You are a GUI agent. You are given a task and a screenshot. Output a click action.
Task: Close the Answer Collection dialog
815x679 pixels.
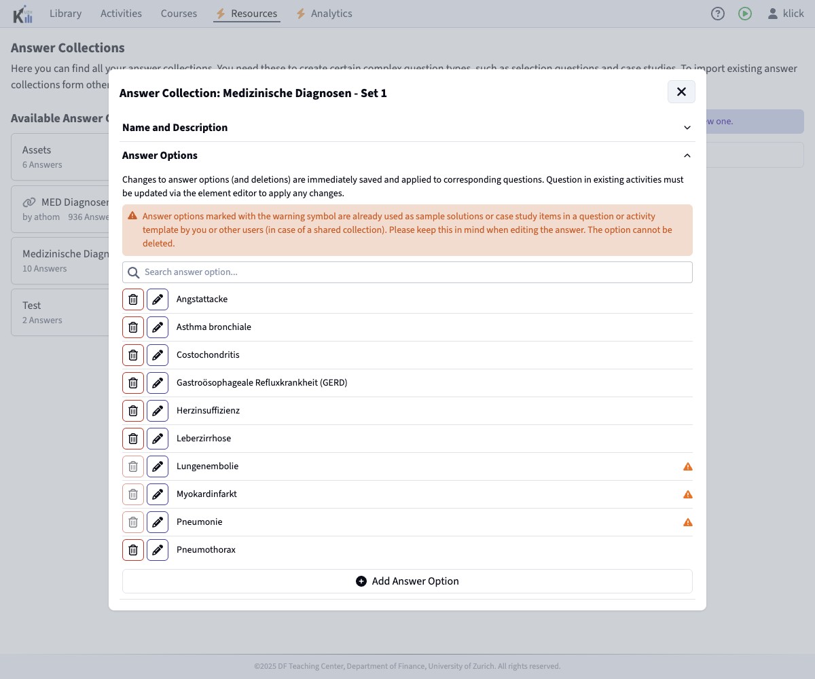(681, 92)
